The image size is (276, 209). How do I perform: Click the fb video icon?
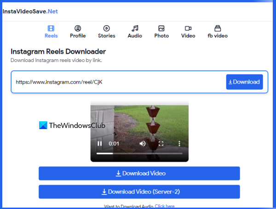point(218,28)
